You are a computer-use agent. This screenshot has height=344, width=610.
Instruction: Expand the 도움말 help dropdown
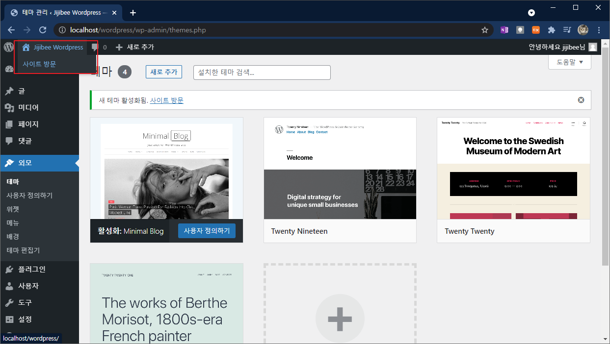click(570, 62)
